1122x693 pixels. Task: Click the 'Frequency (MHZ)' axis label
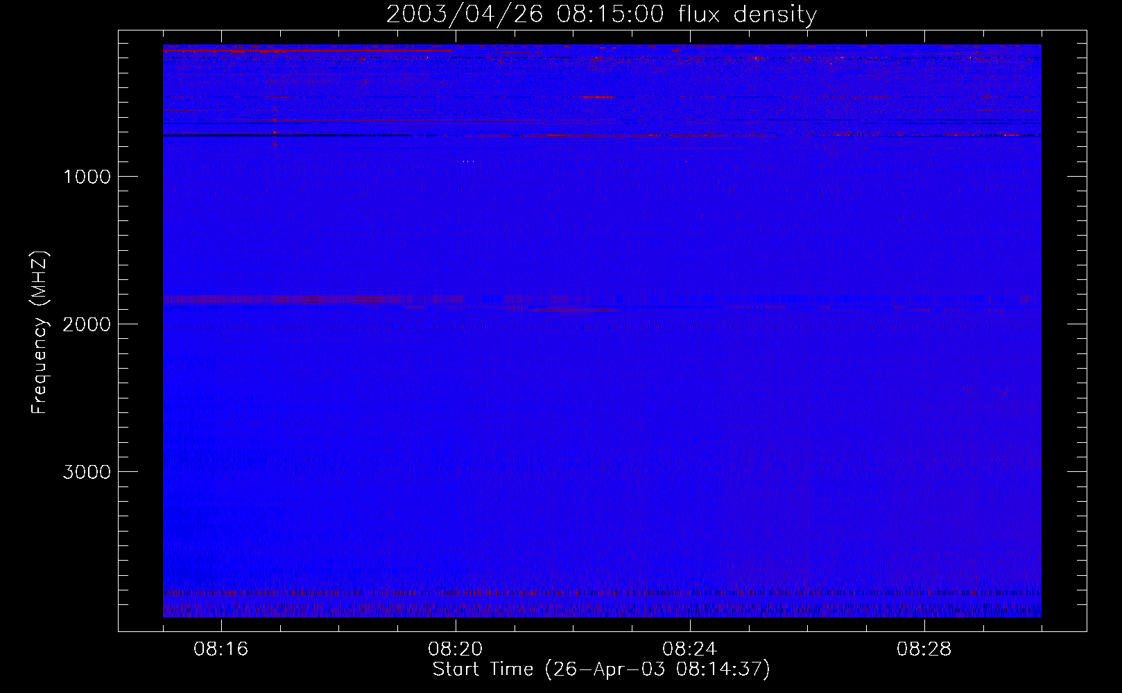point(40,332)
